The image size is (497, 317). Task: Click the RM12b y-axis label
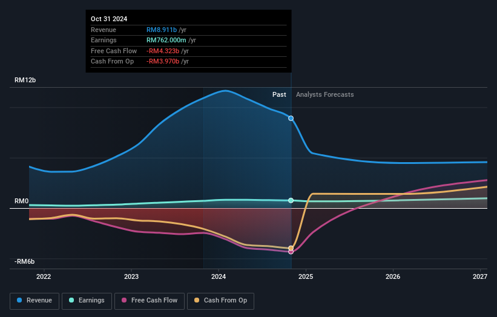click(x=25, y=80)
